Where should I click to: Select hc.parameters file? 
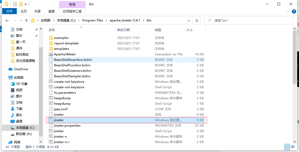pyautogui.click(x=126, y=93)
